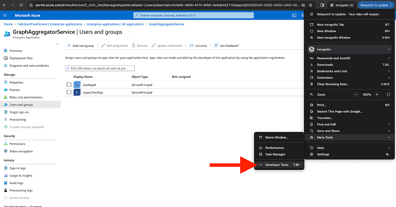396x207 pixels.
Task: Open the LegacyTestApp entry
Action: [93, 92]
